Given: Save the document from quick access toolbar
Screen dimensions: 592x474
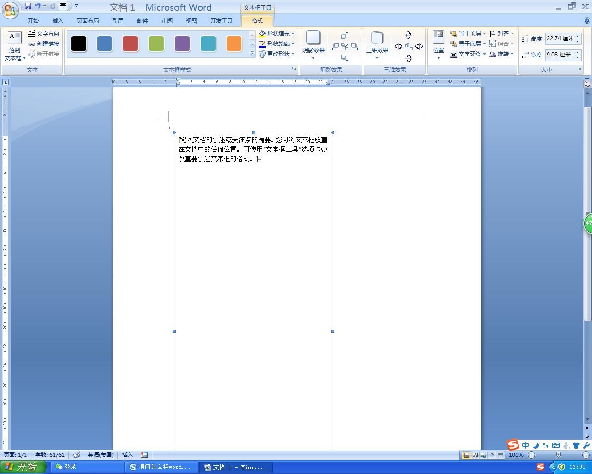Looking at the screenshot, I should (x=28, y=6).
